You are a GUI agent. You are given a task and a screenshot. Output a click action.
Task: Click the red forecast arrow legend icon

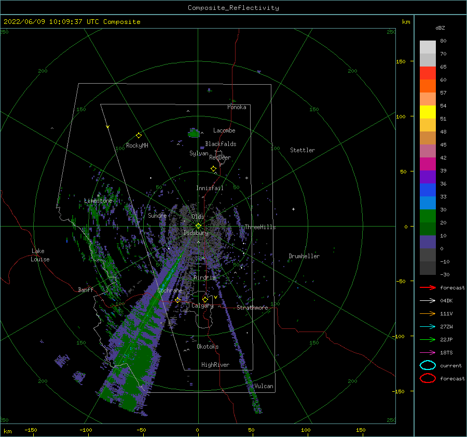(428, 287)
